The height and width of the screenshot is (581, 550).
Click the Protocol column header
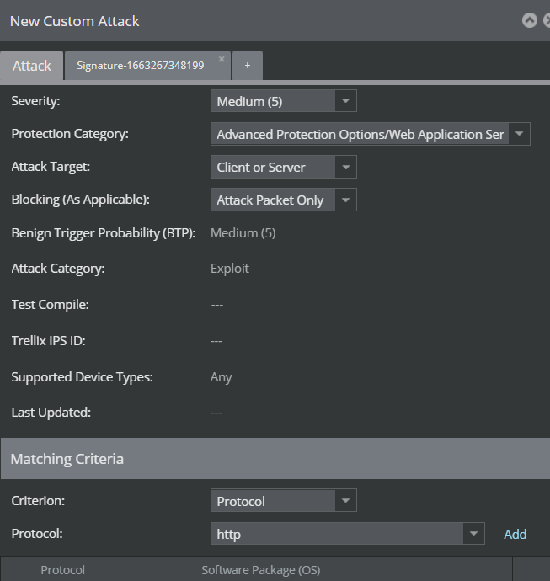point(109,569)
